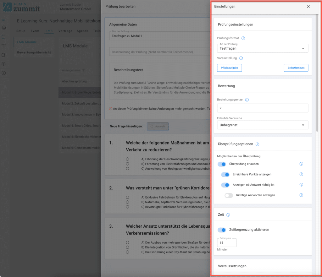Click info icon beside Voreinstellung

coord(241,58)
